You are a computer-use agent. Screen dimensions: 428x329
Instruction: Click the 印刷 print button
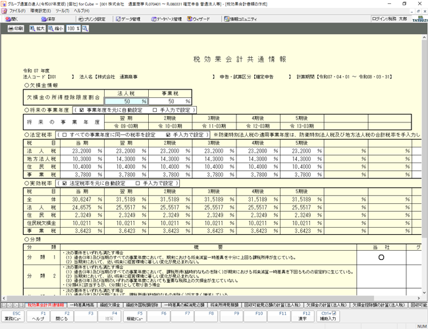pos(16,28)
